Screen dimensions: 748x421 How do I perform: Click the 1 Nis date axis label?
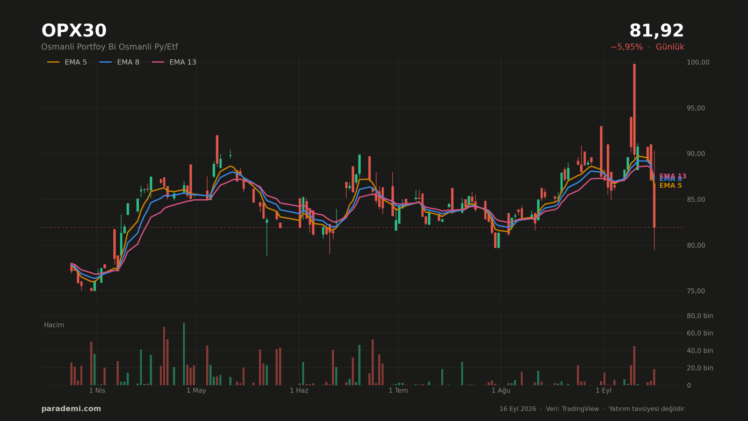point(97,391)
